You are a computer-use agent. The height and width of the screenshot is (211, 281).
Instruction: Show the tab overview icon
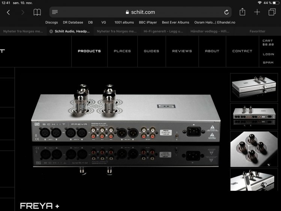click(272, 12)
